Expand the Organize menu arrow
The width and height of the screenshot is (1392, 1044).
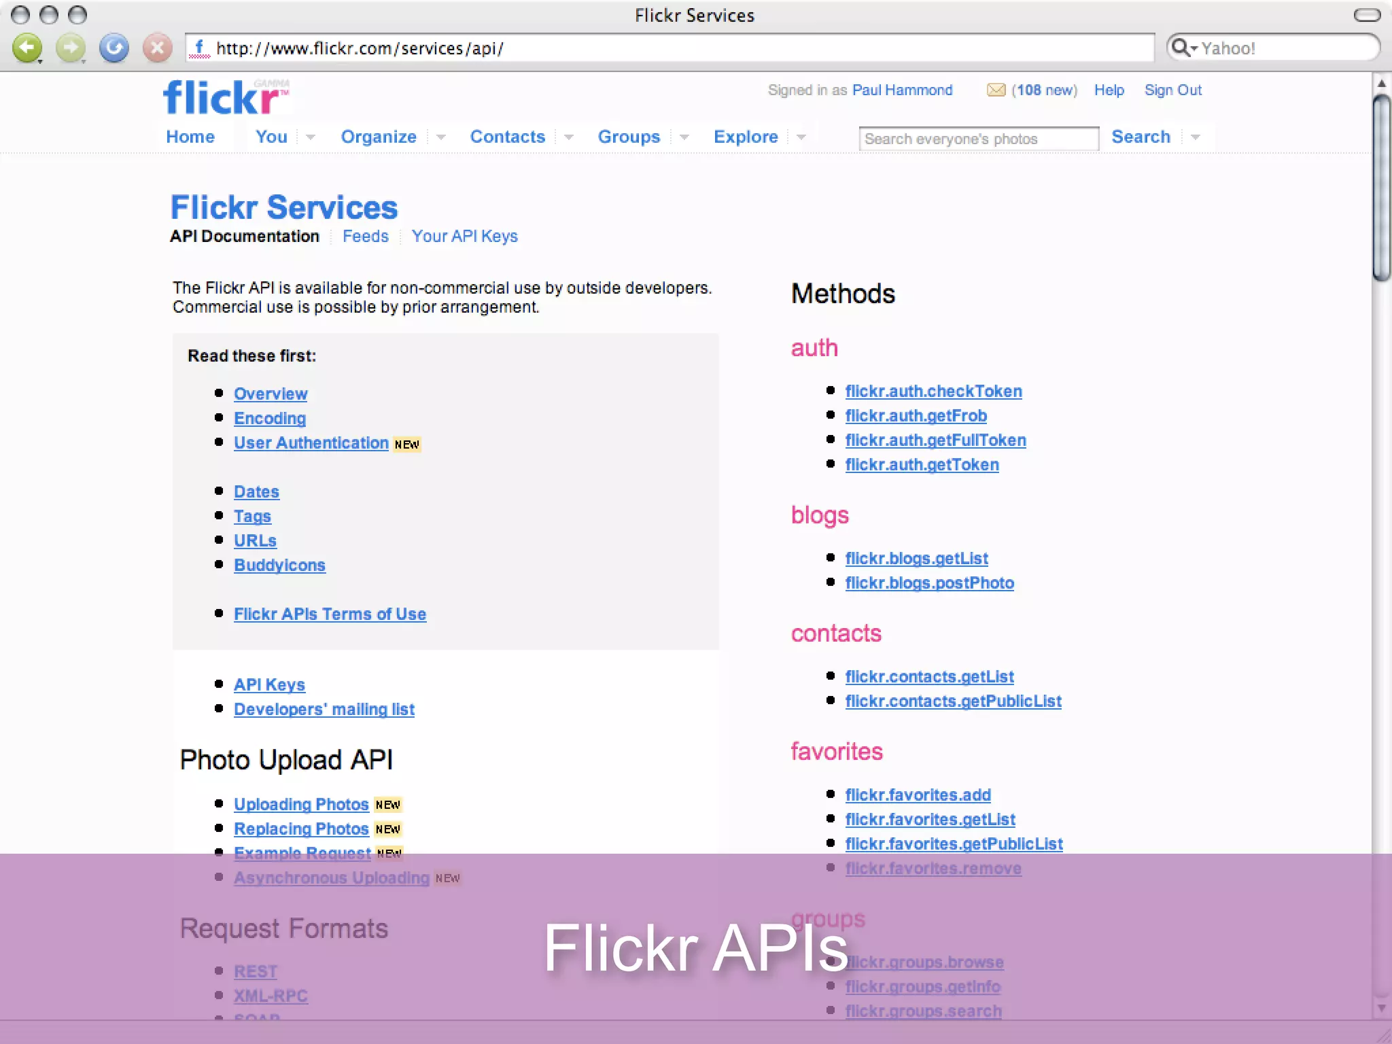pos(440,137)
